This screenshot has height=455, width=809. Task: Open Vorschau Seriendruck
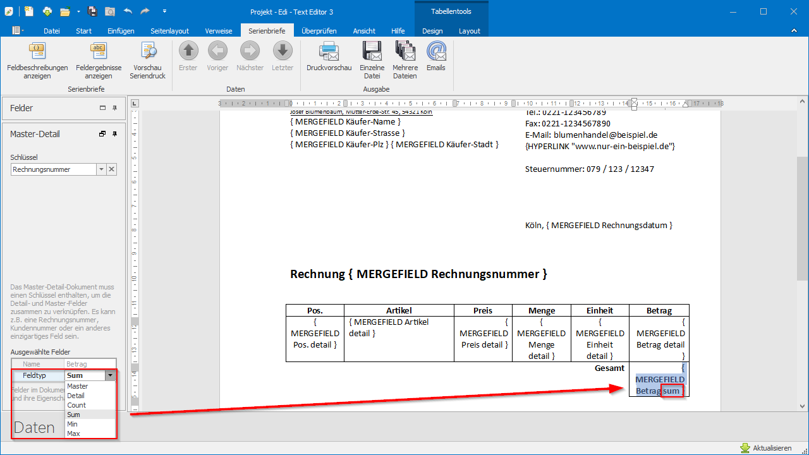[x=148, y=51]
